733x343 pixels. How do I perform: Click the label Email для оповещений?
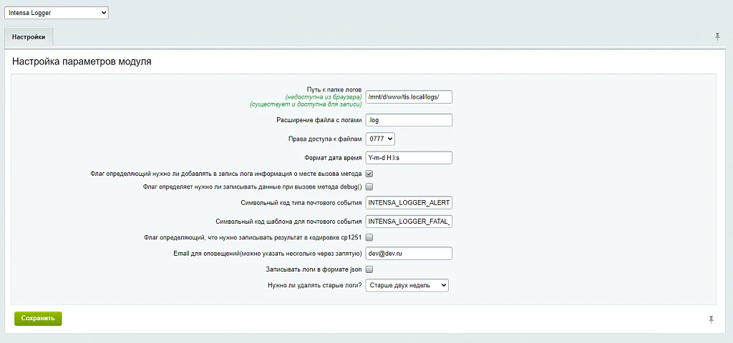268,254
